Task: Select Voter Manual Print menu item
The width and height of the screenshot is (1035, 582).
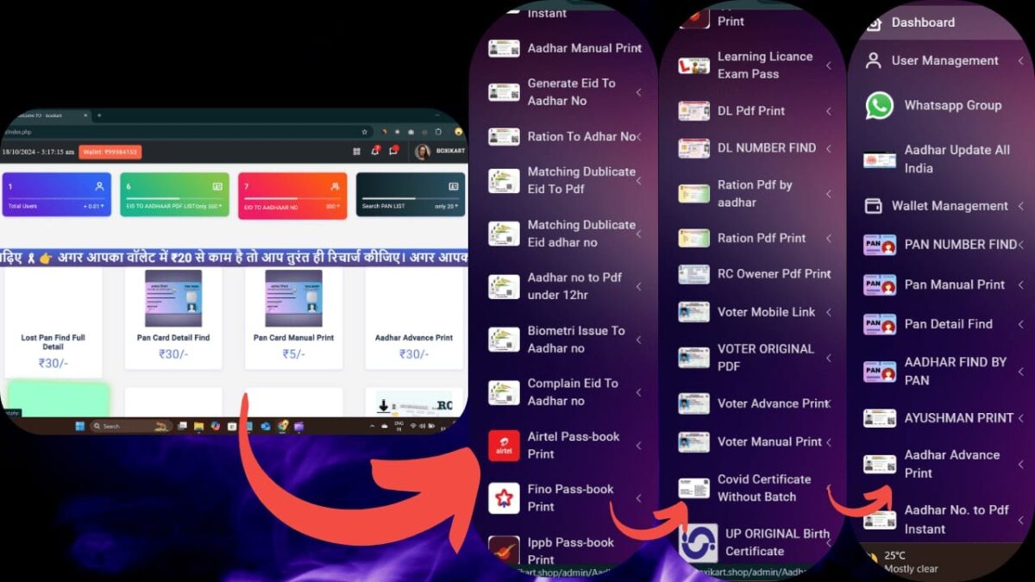Action: pos(753,441)
